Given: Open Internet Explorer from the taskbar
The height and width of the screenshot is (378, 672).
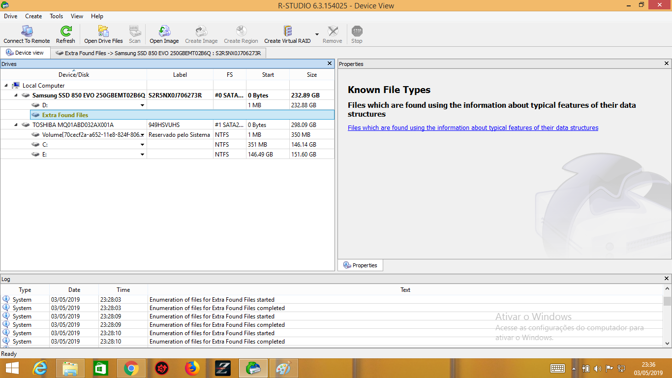Looking at the screenshot, I should (40, 368).
